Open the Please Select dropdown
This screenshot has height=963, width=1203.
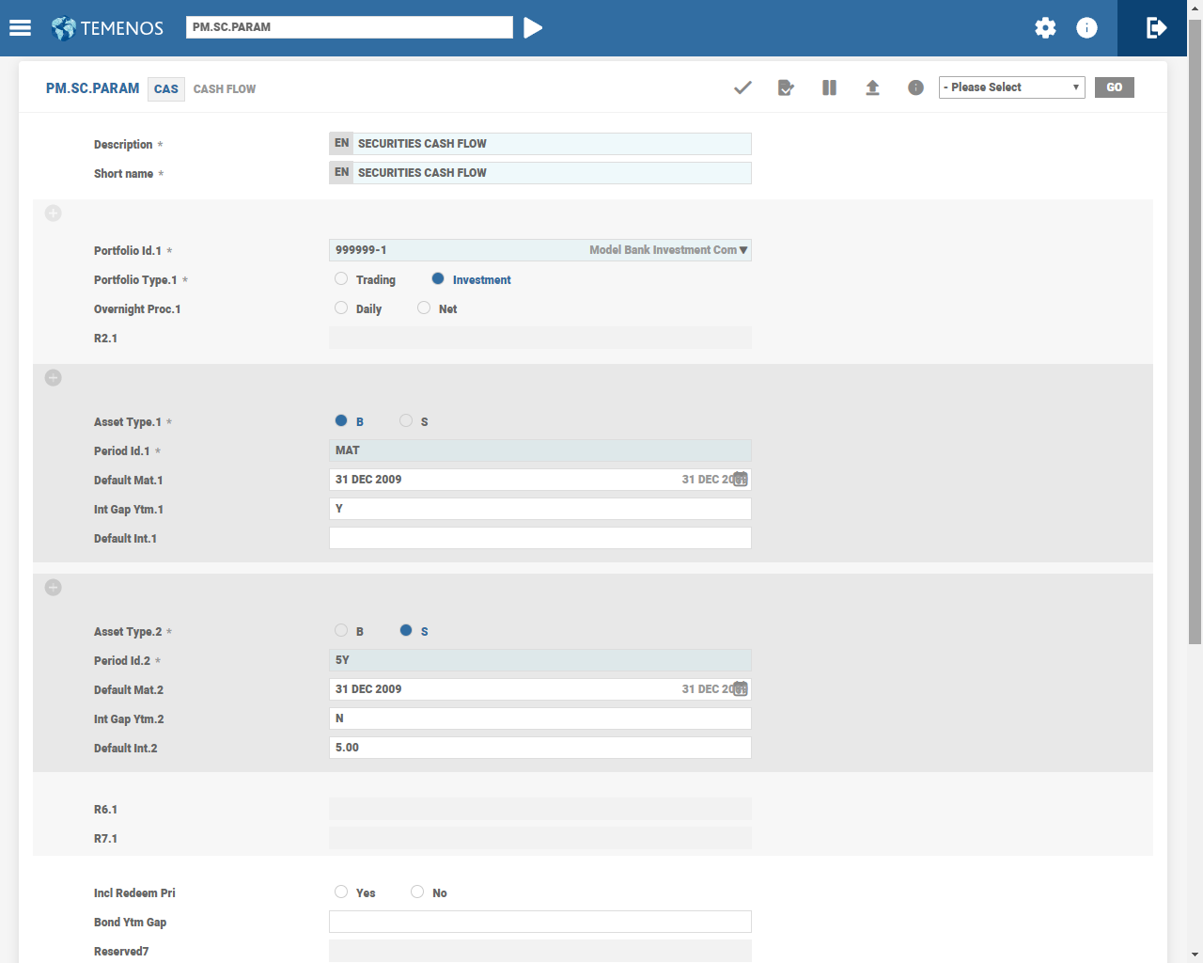1011,87
